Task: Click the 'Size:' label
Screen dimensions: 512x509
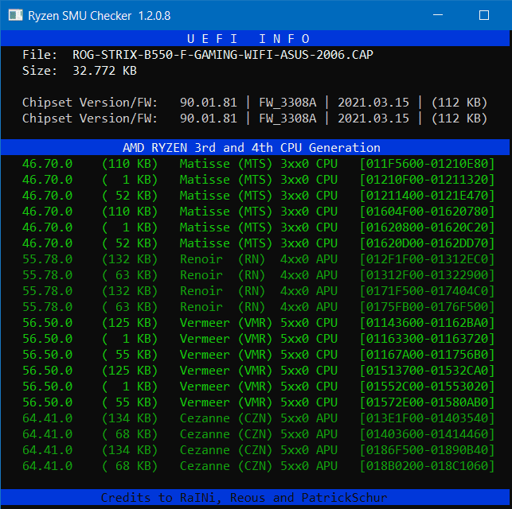Action: 40,71
